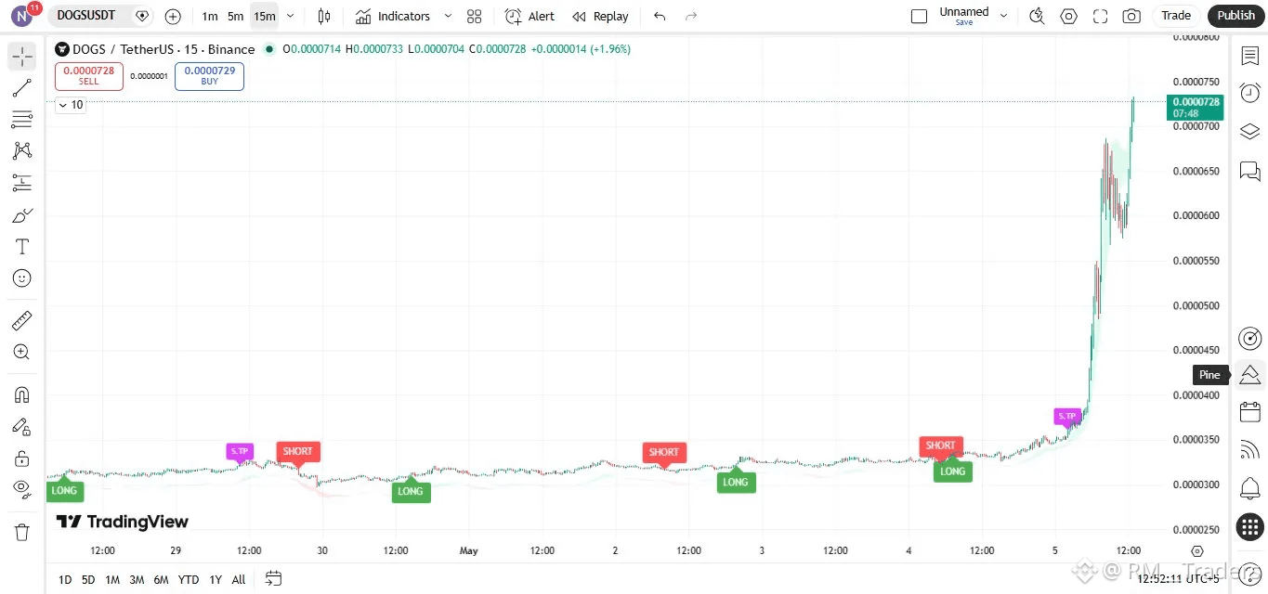Publish the chart idea

click(x=1236, y=16)
